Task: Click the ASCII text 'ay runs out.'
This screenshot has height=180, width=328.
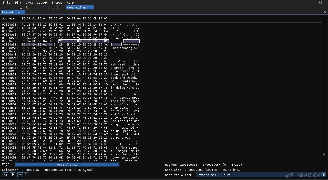Action: pos(121,138)
